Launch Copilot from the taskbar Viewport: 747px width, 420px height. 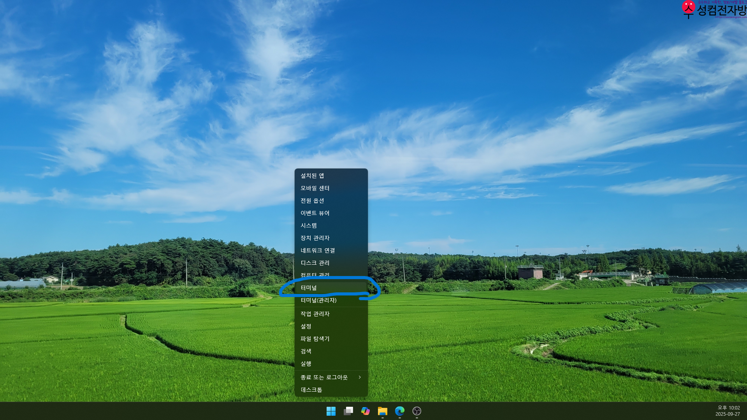tap(365, 411)
